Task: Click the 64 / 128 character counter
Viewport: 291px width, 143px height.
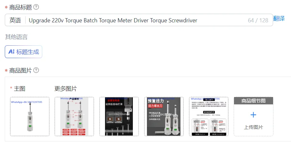Action: (x=258, y=20)
